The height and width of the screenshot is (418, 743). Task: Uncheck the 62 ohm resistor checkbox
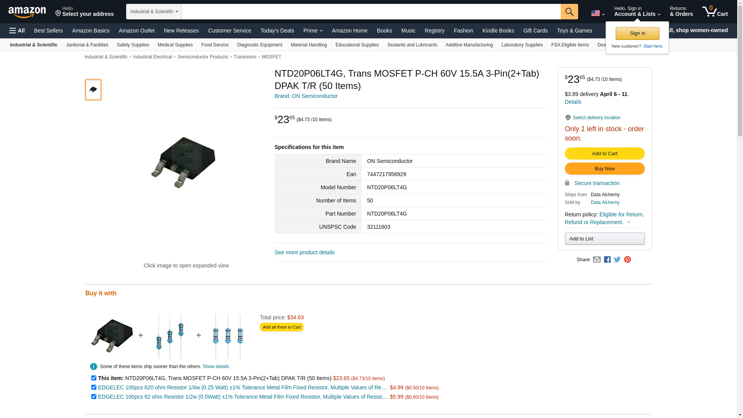point(94,396)
